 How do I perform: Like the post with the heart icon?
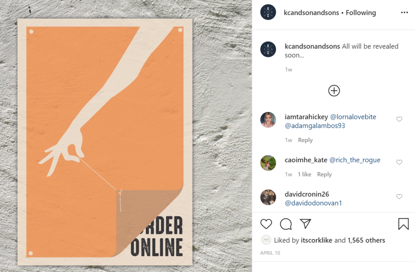[x=266, y=224]
